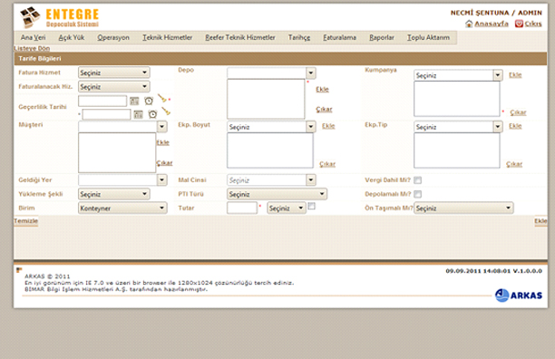Open the Ekp.Tip dropdown
Screen dimensions: 555x359
(x=458, y=127)
